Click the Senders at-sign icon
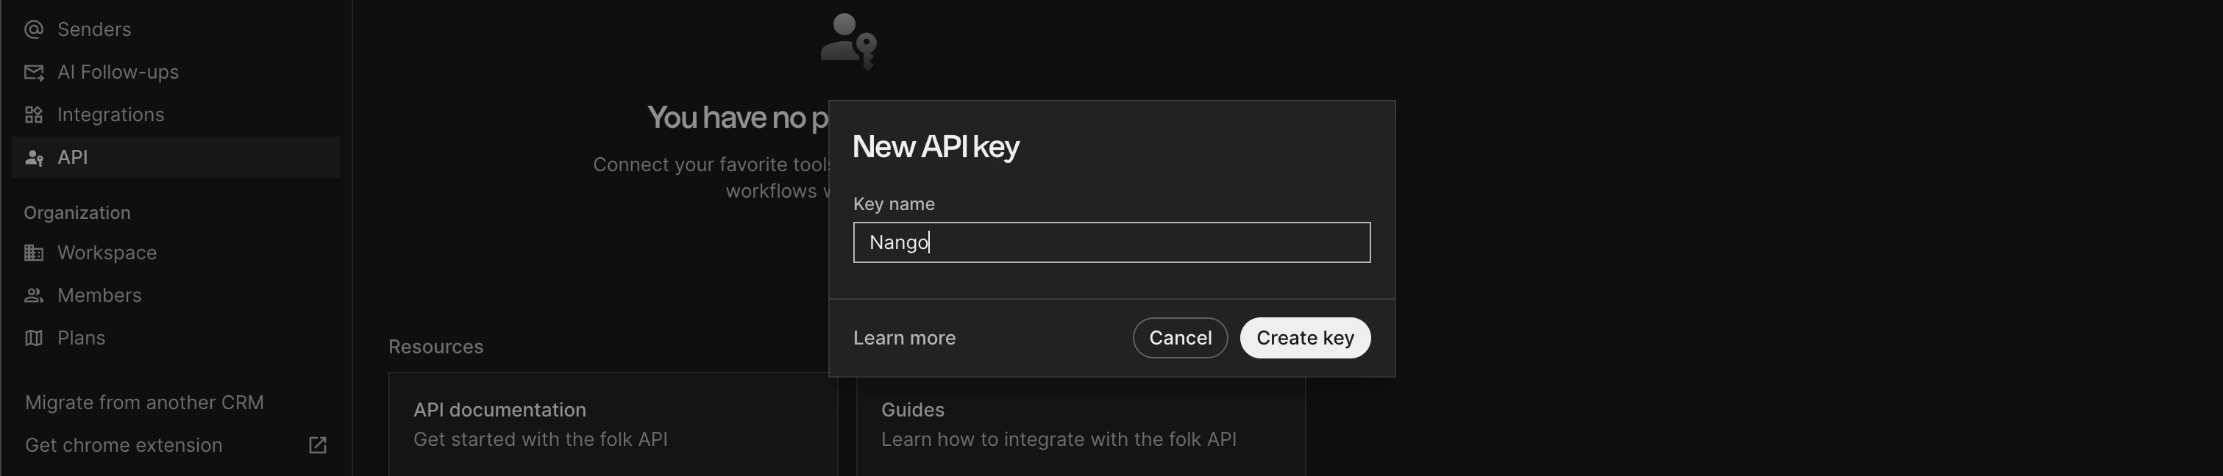The width and height of the screenshot is (2223, 476). coord(34,29)
